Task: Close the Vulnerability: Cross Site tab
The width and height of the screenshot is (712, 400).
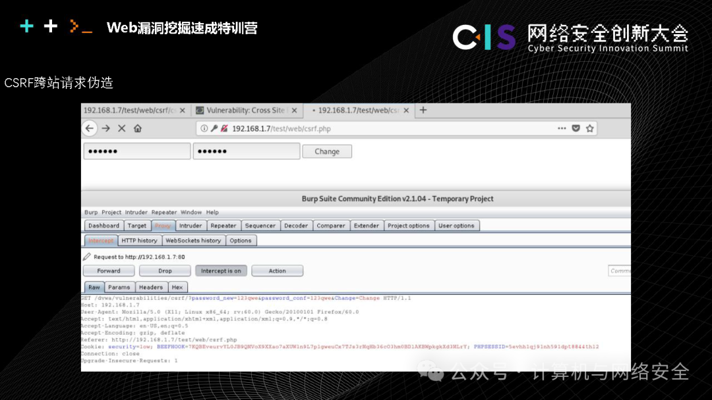Action: coord(294,111)
